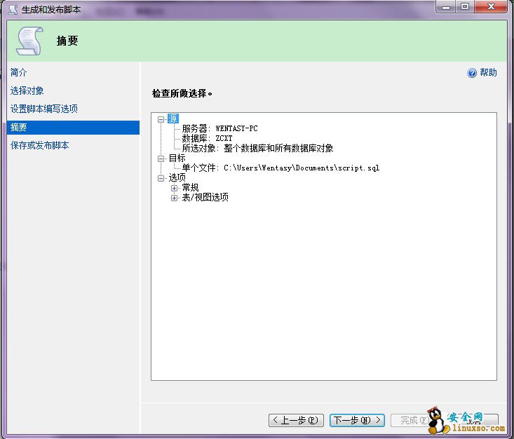Expand the 常规 options node
Viewport: 514px width, 439px height.
point(175,188)
